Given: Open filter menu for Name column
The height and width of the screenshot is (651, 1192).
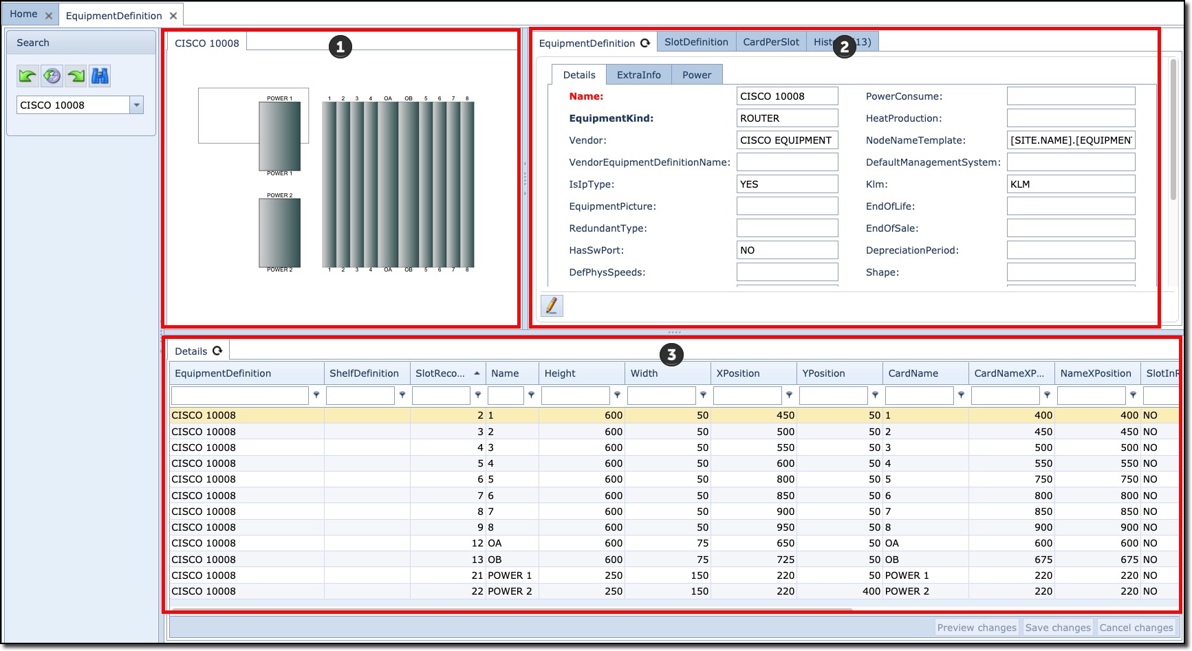Looking at the screenshot, I should 531,395.
